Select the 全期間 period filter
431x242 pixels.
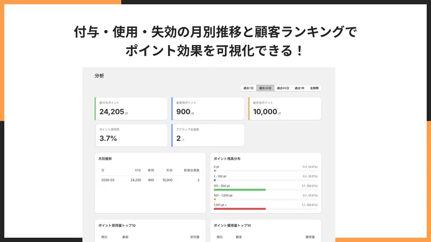[314, 88]
